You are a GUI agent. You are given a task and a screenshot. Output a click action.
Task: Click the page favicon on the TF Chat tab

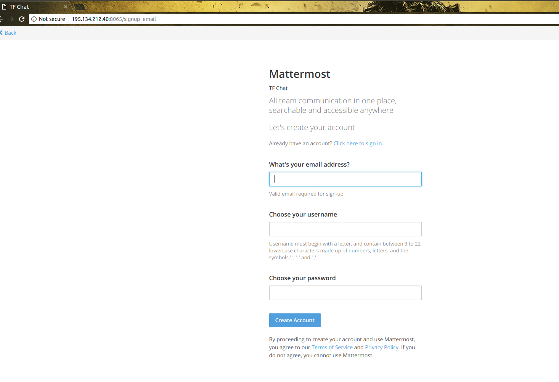[4, 6]
